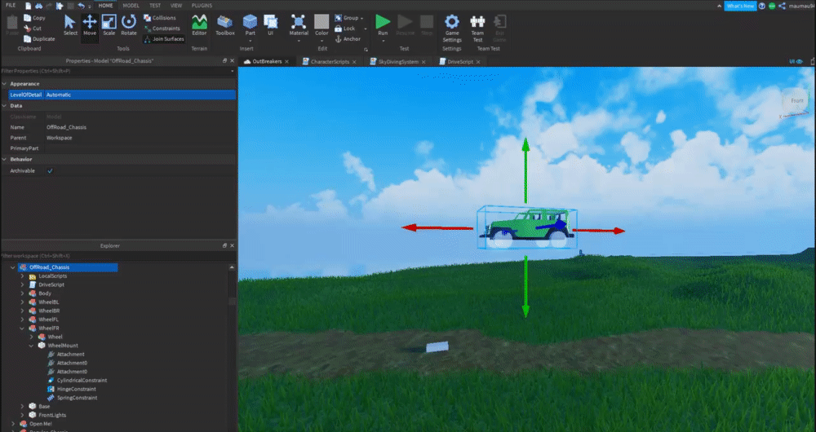Anchor the selected model

pyautogui.click(x=348, y=39)
